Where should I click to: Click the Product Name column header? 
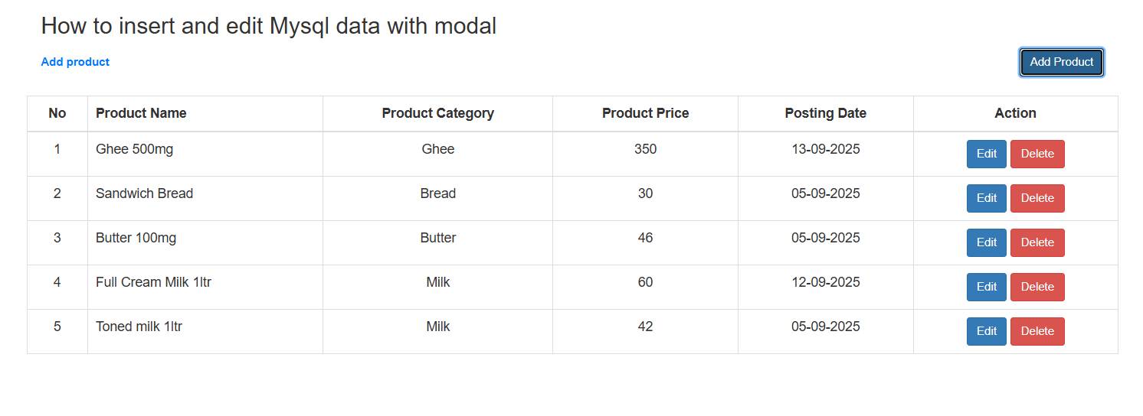141,113
